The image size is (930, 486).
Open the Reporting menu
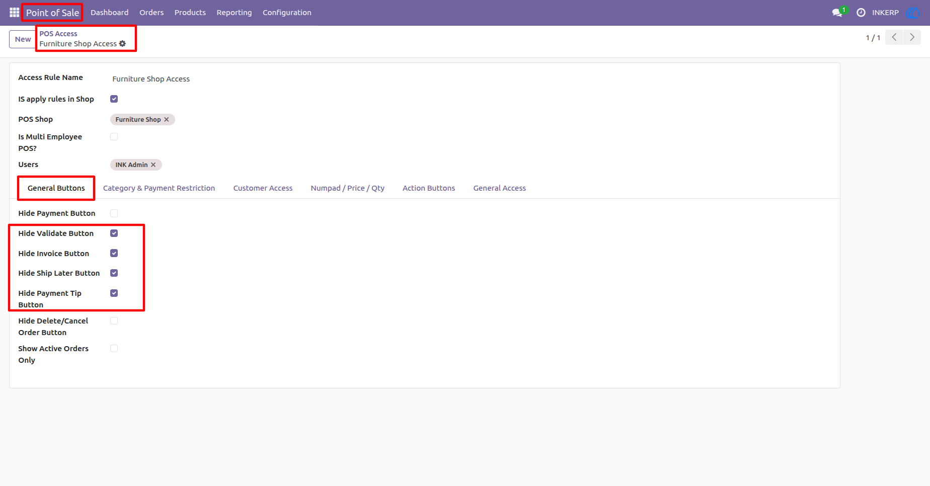[234, 13]
